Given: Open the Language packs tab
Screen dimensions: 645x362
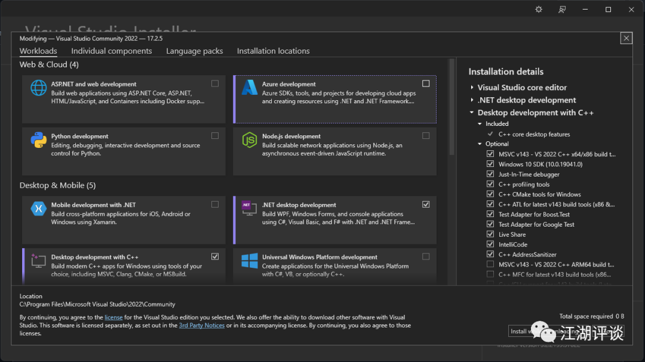Looking at the screenshot, I should point(195,51).
